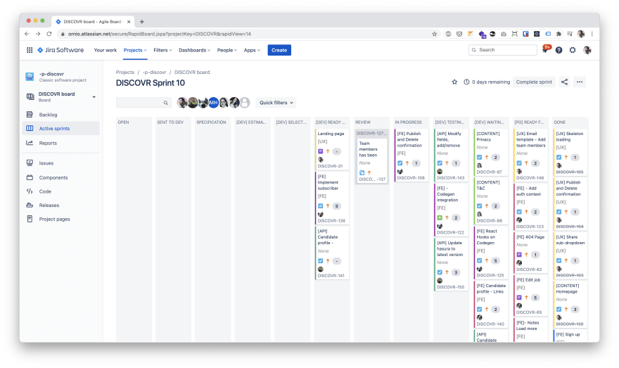Open the settings gear icon

(x=573, y=50)
